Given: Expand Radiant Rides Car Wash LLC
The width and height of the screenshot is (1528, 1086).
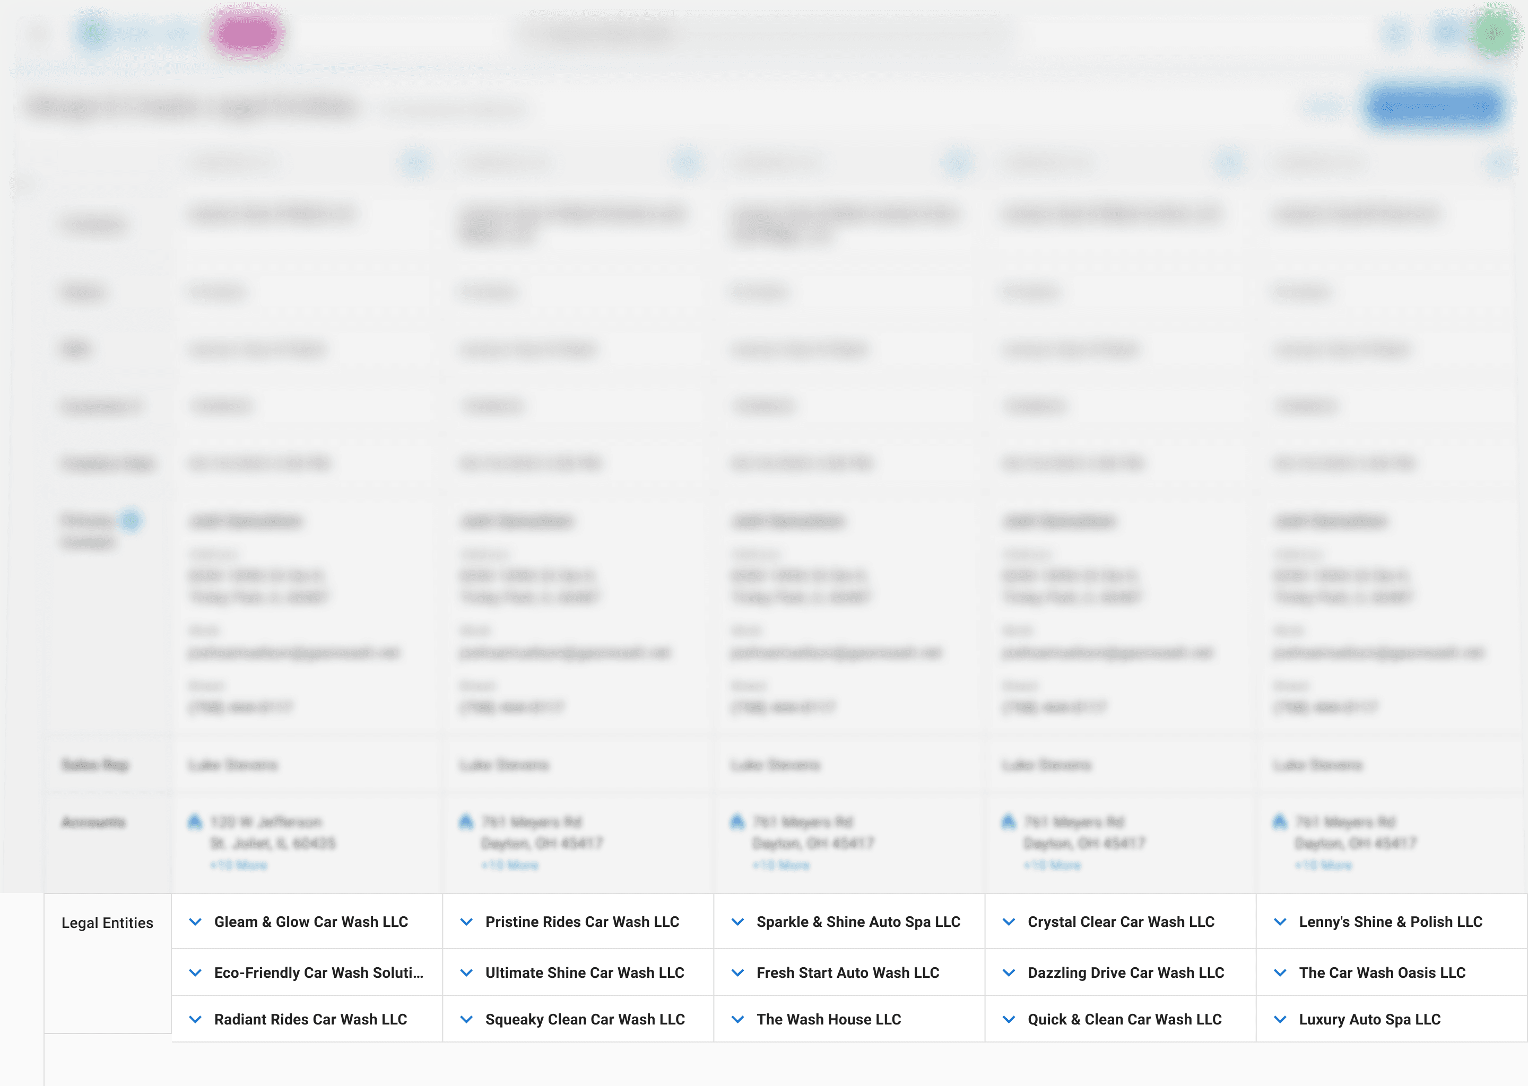Looking at the screenshot, I should tap(195, 1020).
